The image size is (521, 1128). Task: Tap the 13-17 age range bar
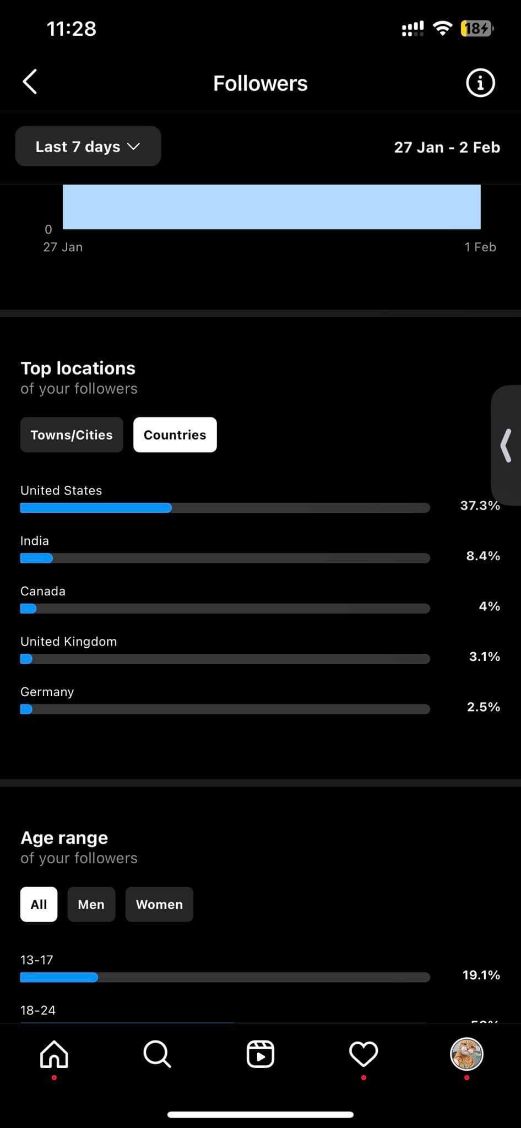tap(225, 977)
